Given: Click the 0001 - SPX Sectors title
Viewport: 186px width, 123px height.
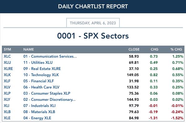Looking at the screenshot, I should (x=93, y=36).
